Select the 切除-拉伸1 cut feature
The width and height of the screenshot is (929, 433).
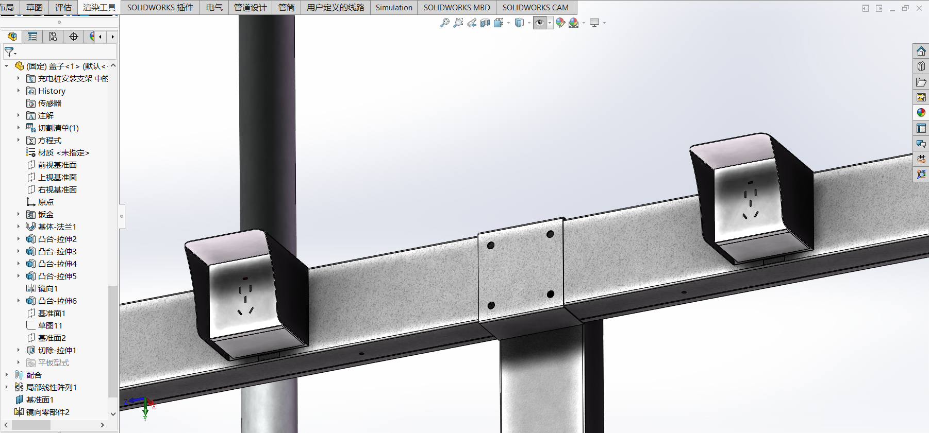[52, 350]
